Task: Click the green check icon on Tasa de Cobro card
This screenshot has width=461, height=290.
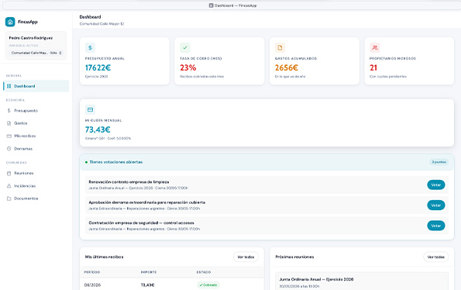Action: [x=185, y=47]
